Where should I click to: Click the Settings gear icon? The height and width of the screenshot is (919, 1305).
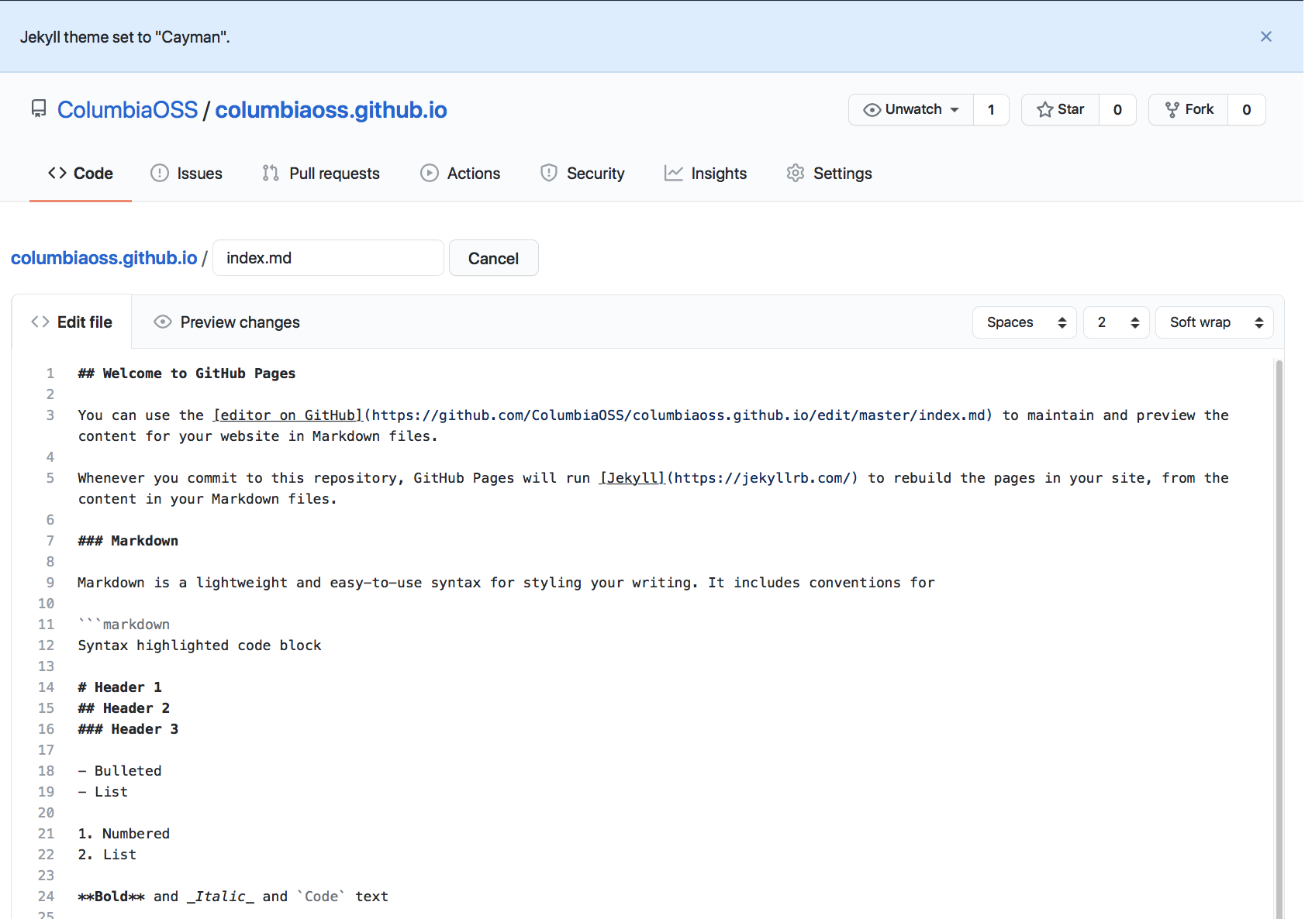[796, 173]
